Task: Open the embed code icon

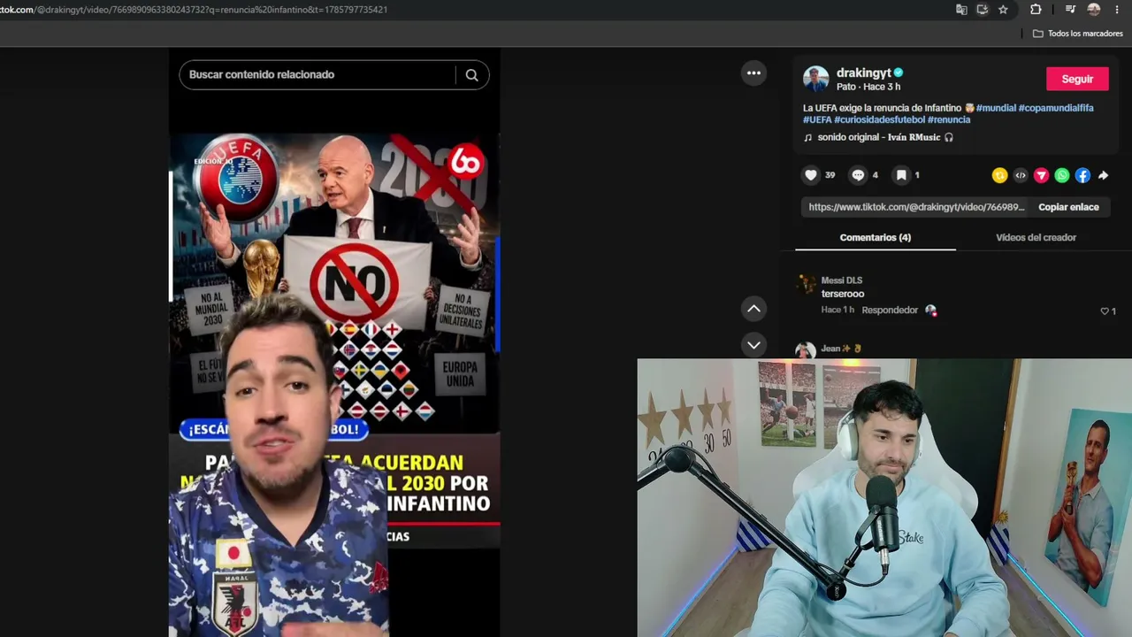Action: pos(1021,175)
